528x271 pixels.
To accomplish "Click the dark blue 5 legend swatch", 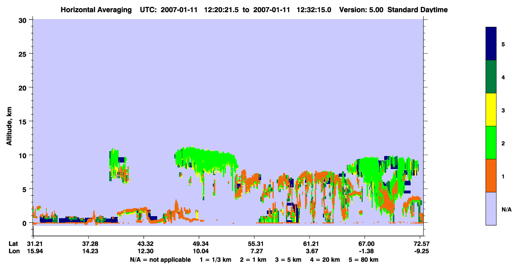I will pos(491,44).
